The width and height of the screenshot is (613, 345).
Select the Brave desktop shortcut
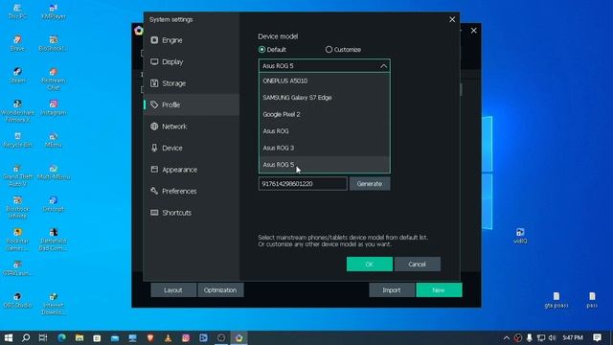click(17, 43)
